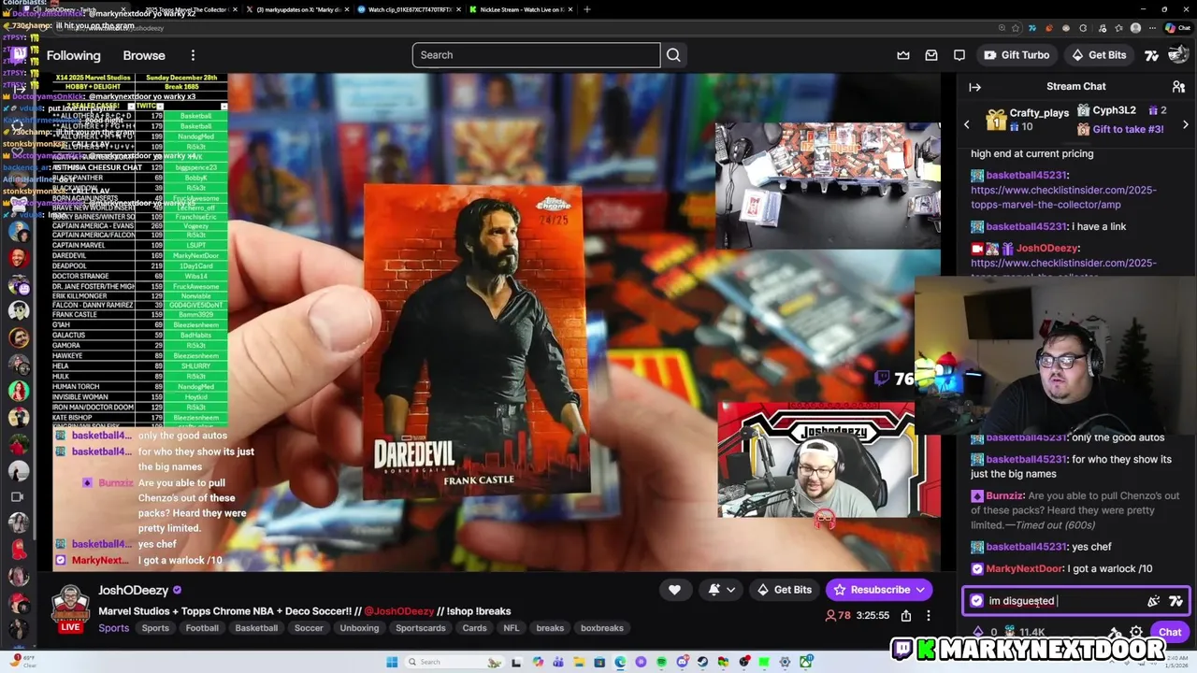Image resolution: width=1197 pixels, height=673 pixels.
Task: Open the notifications inbox icon
Action: tap(931, 55)
